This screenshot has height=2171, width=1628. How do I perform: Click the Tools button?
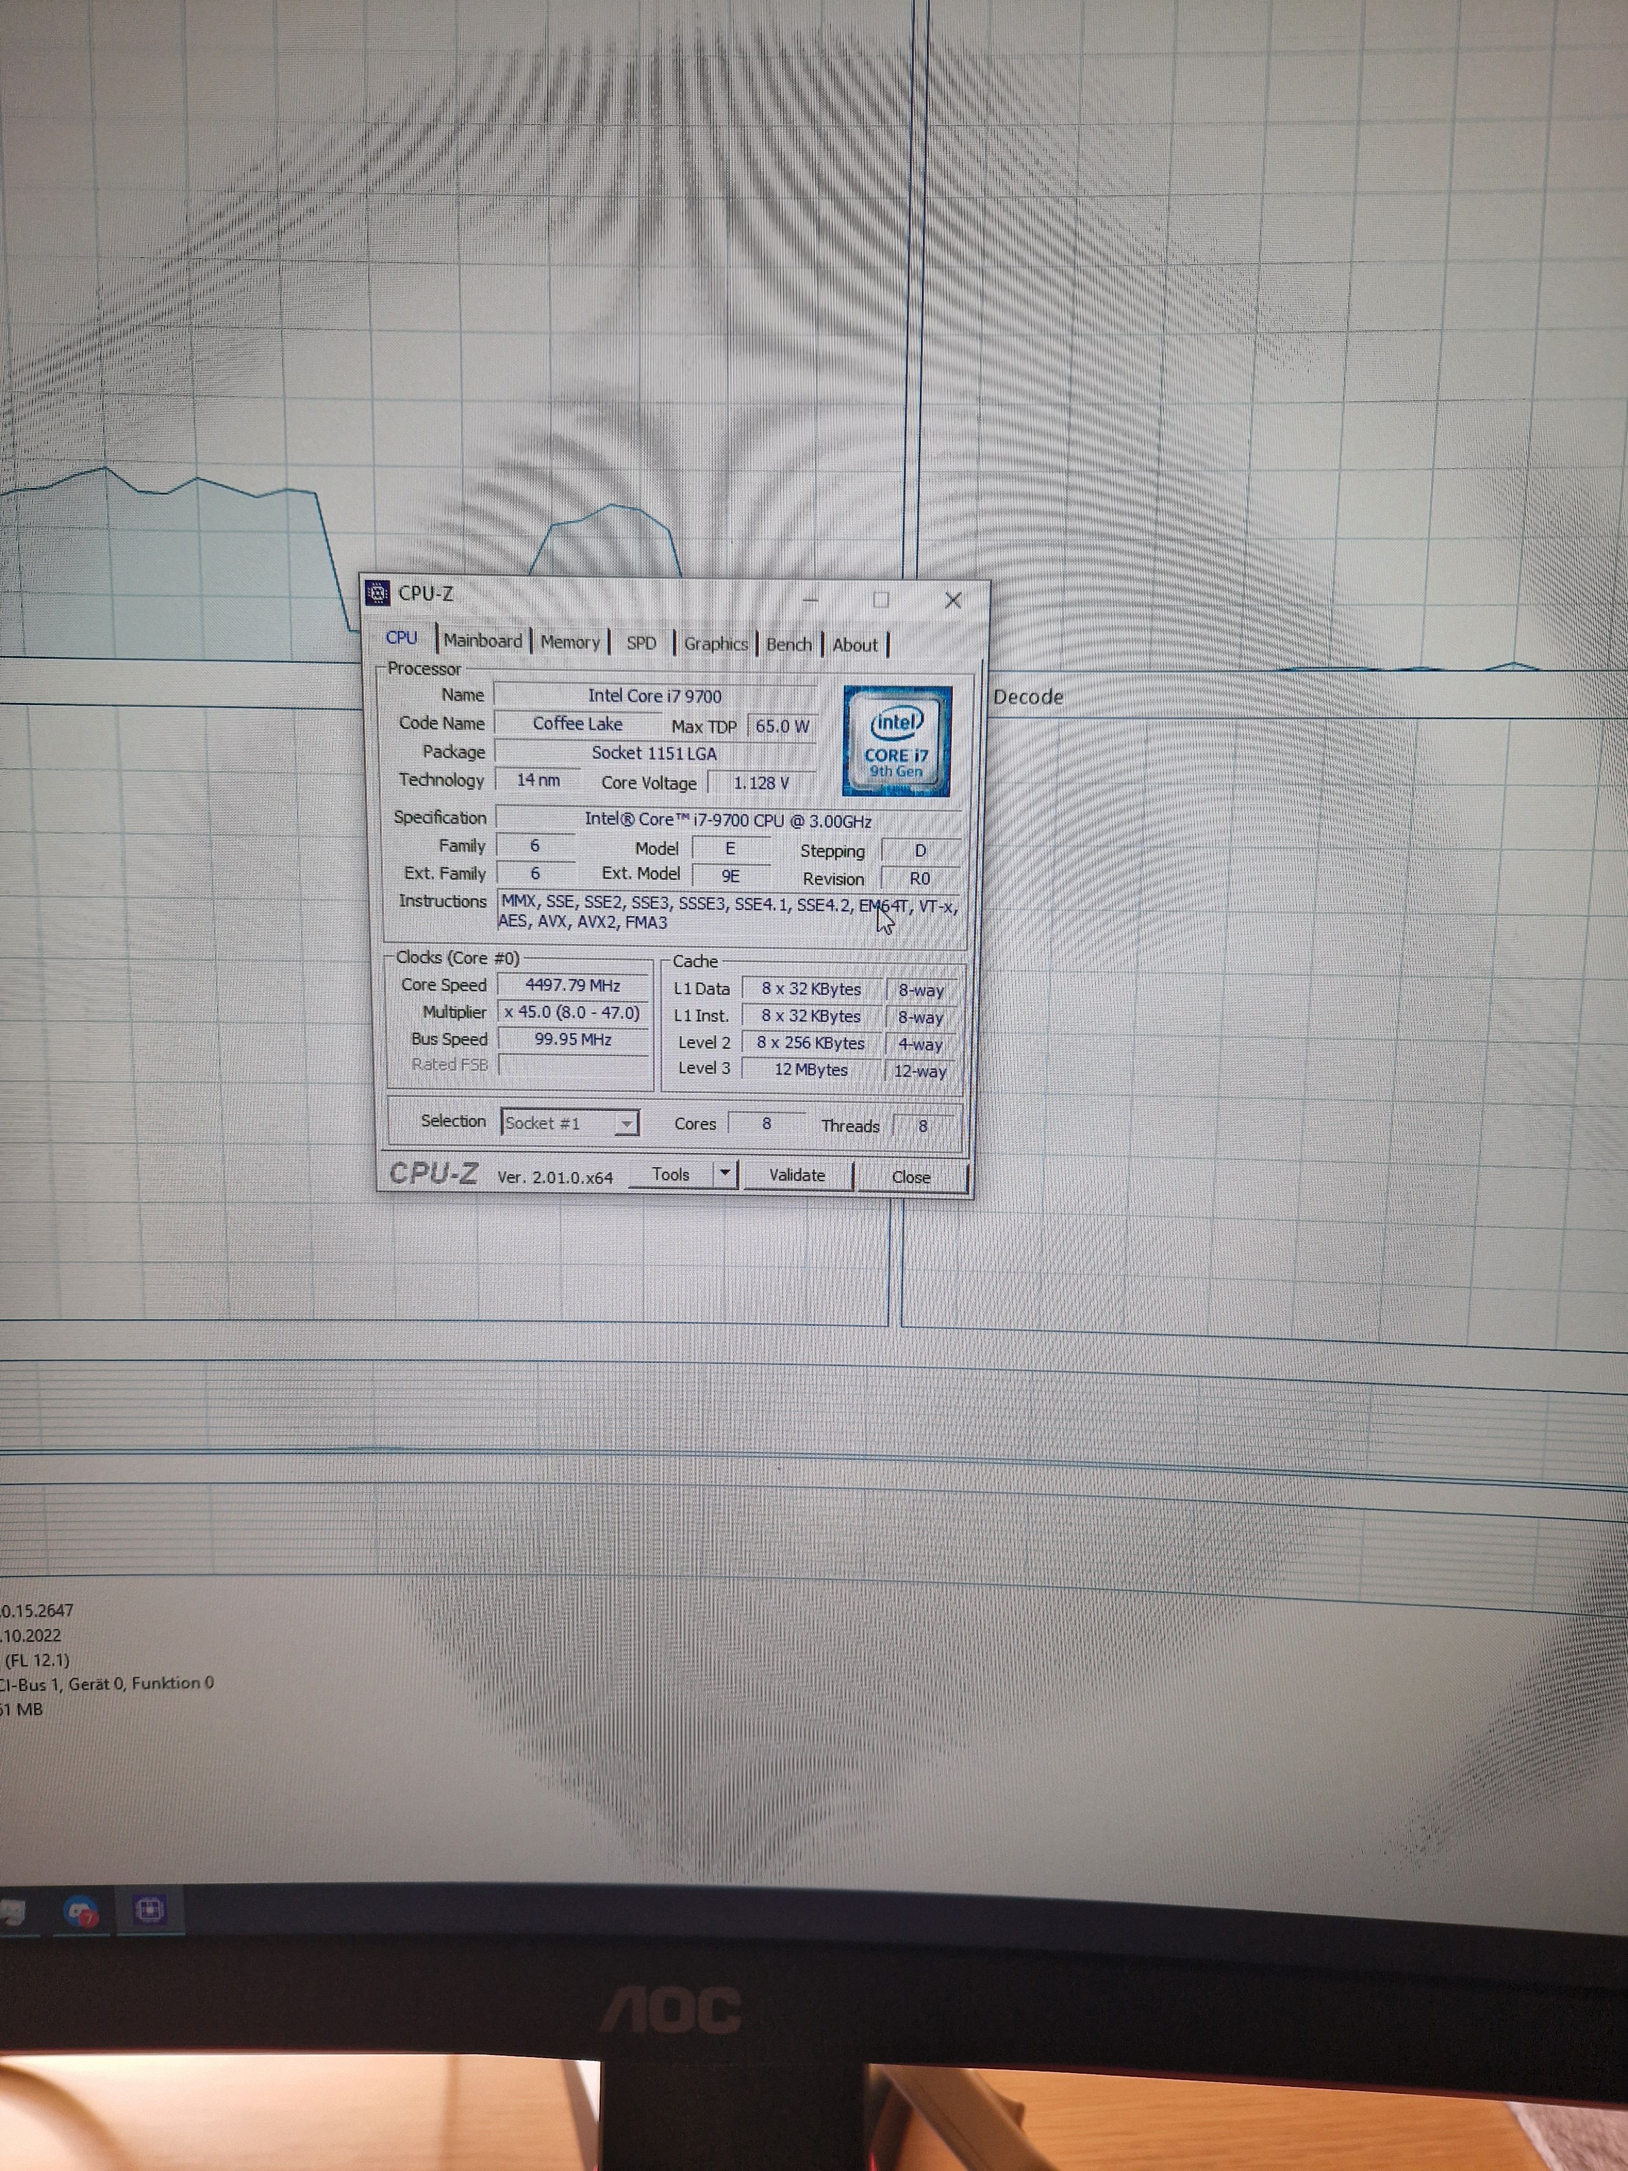671,1174
